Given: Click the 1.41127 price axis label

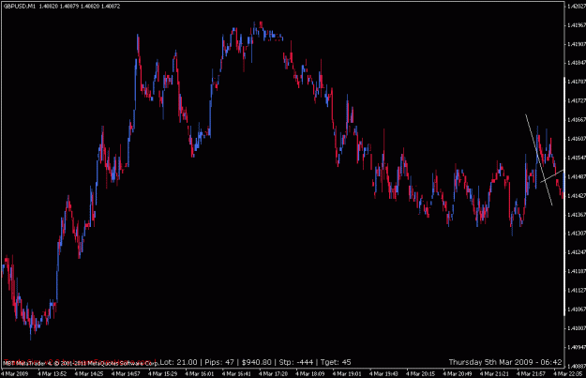Looking at the screenshot, I should [576, 290].
